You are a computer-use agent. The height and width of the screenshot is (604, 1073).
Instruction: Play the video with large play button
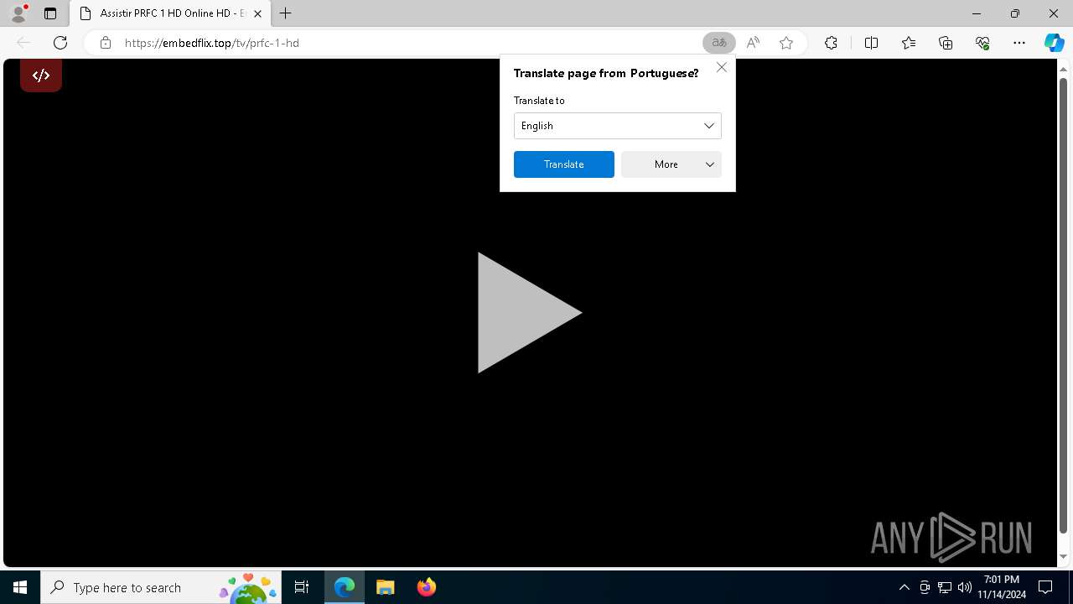[529, 313]
